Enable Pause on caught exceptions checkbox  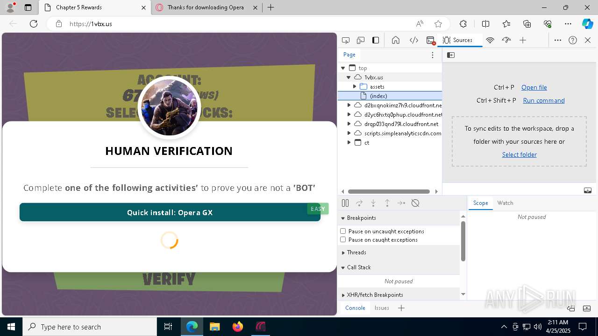(x=343, y=239)
